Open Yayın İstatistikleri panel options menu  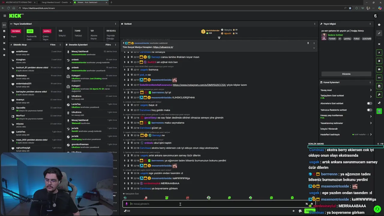(x=115, y=24)
